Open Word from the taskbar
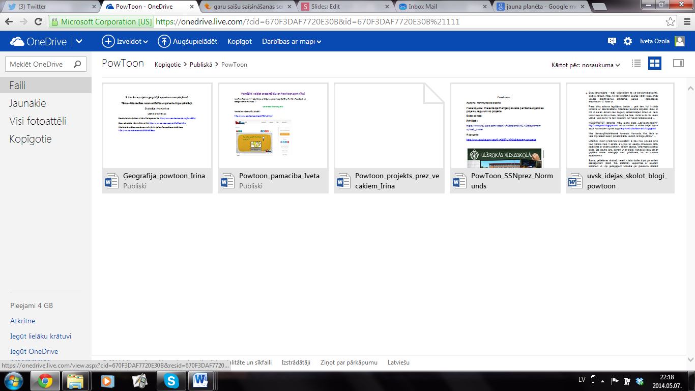 tap(201, 380)
